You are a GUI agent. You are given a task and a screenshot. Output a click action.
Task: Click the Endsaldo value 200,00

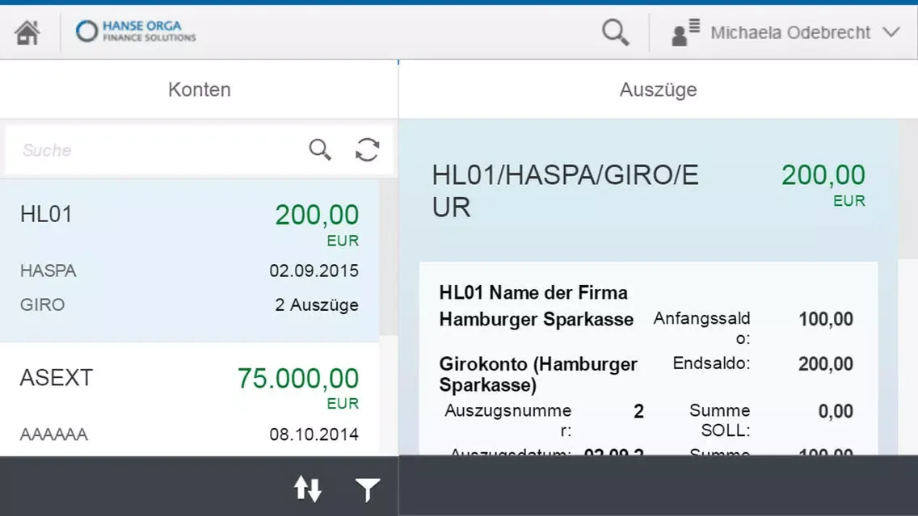click(x=826, y=364)
